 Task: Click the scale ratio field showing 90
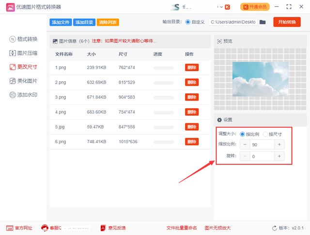262,145
